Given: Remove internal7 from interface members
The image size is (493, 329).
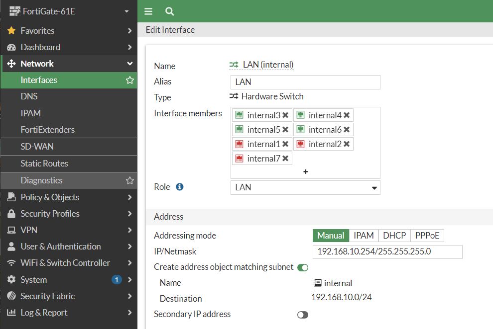Looking at the screenshot, I should 285,159.
